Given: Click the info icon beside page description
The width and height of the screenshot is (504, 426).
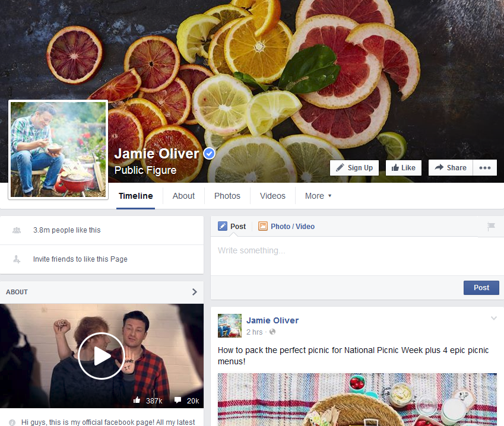Looking at the screenshot, I should [x=12, y=422].
